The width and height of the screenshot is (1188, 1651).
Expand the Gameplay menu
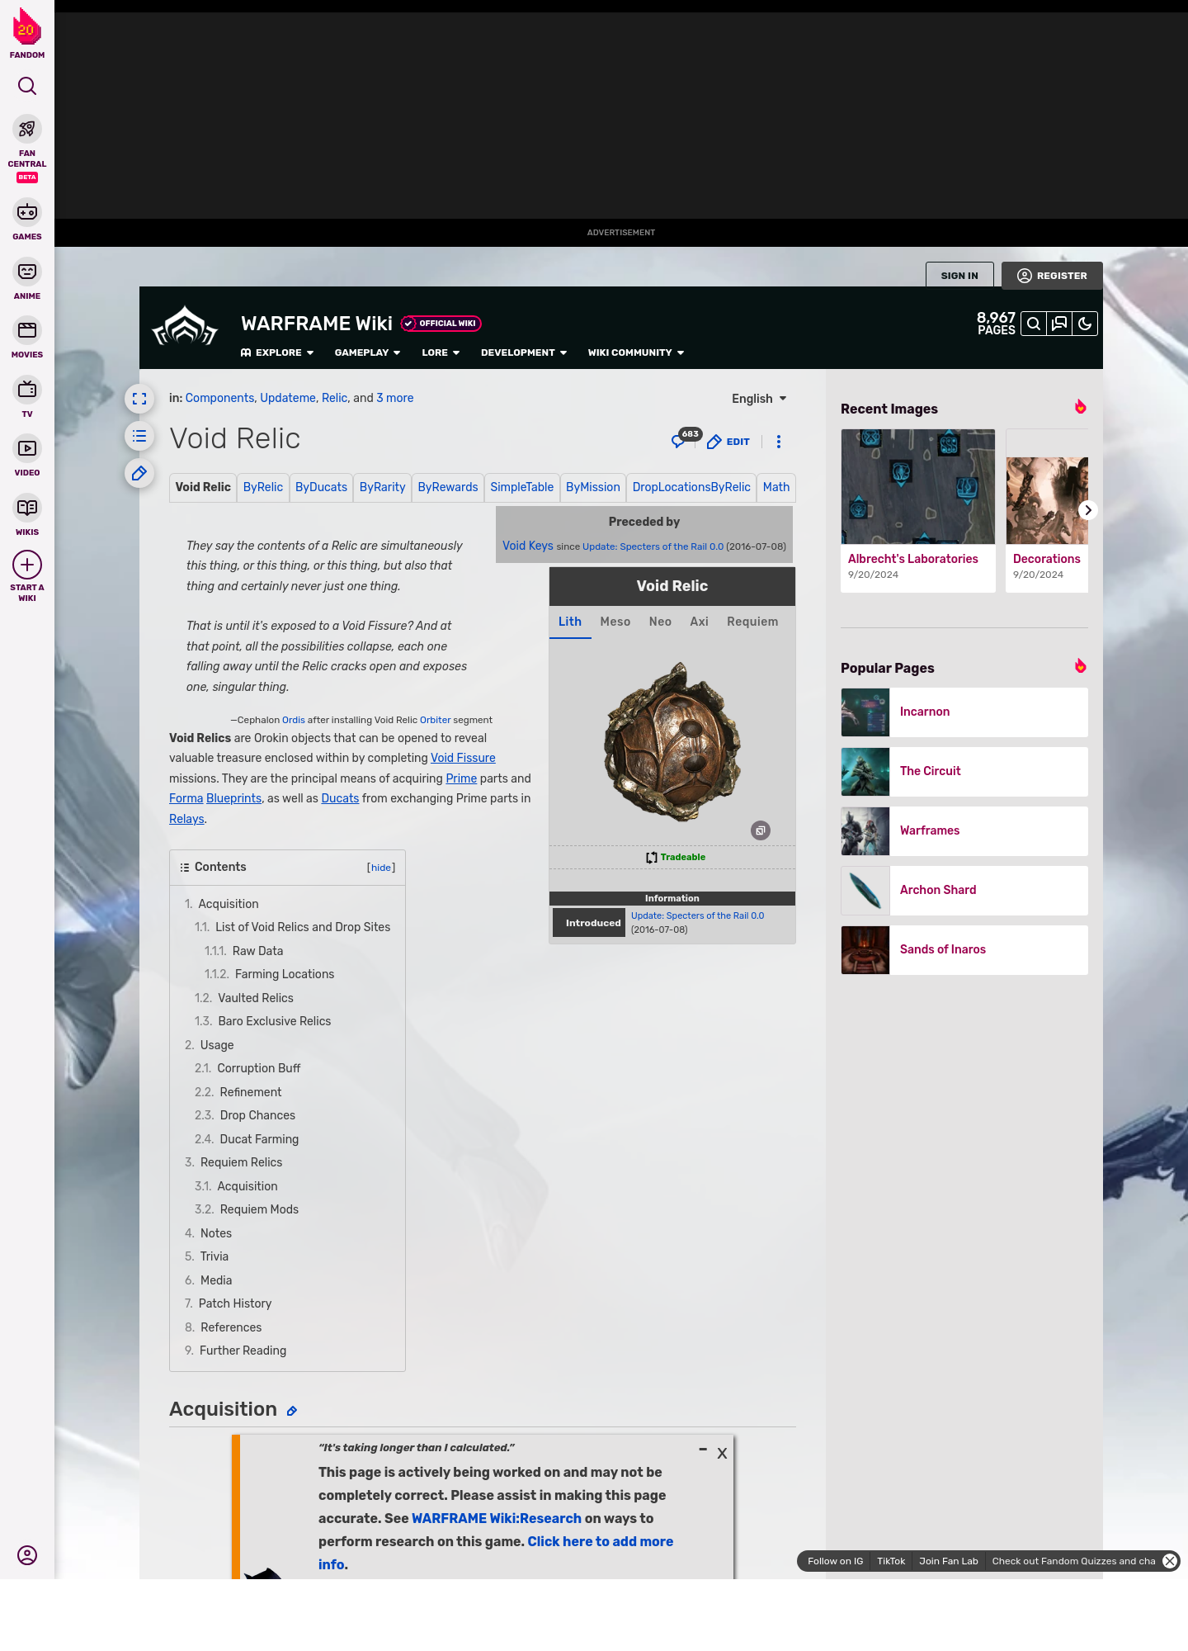click(368, 352)
